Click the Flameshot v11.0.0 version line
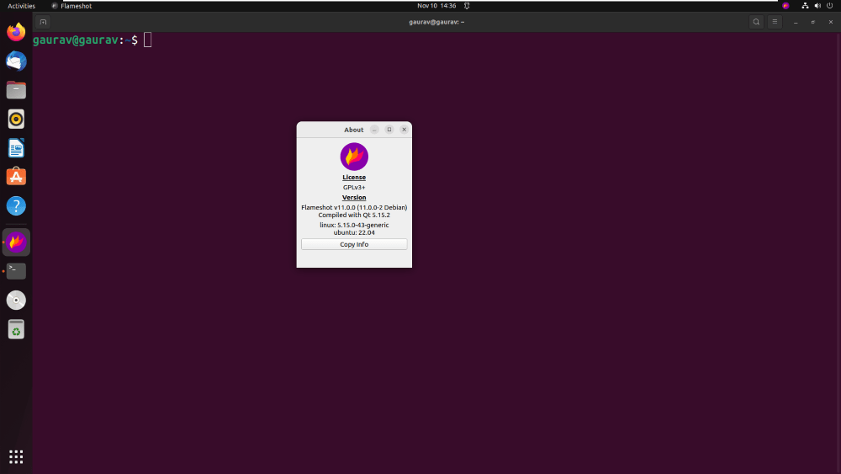Viewport: 841px width, 474px height. click(354, 207)
